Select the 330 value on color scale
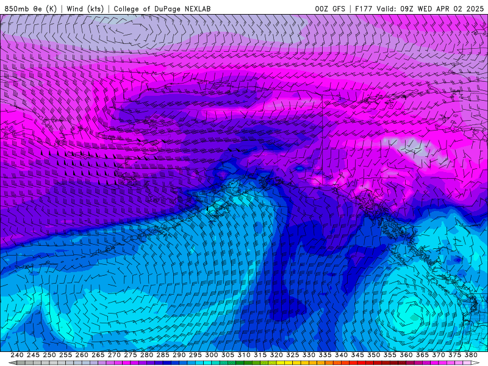Screen dimensions: 488x366 (x=309, y=355)
